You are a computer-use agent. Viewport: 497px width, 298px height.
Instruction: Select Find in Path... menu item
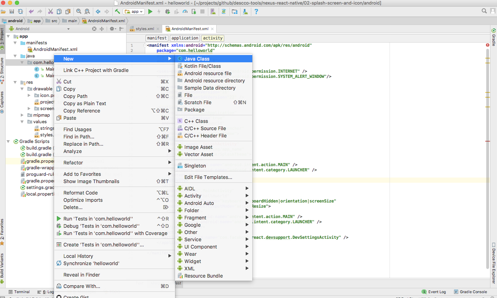tap(114, 137)
